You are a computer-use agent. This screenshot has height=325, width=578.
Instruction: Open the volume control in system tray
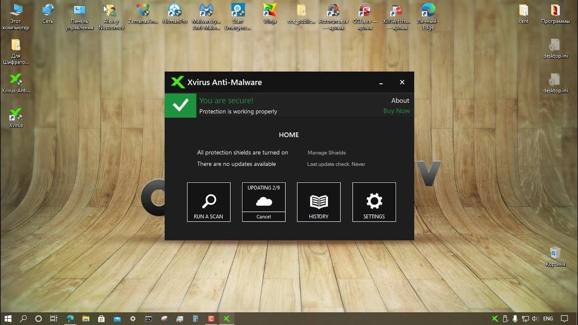(535, 318)
